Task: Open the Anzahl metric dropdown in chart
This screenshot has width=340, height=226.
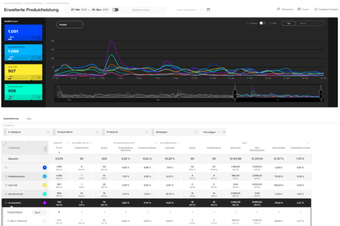Action: tap(70, 25)
